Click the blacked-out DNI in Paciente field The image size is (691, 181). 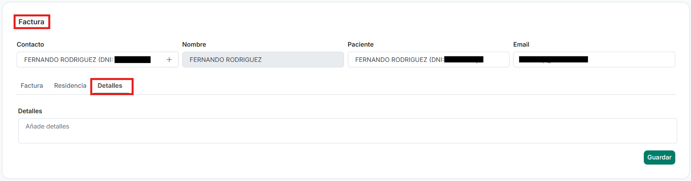[464, 60]
